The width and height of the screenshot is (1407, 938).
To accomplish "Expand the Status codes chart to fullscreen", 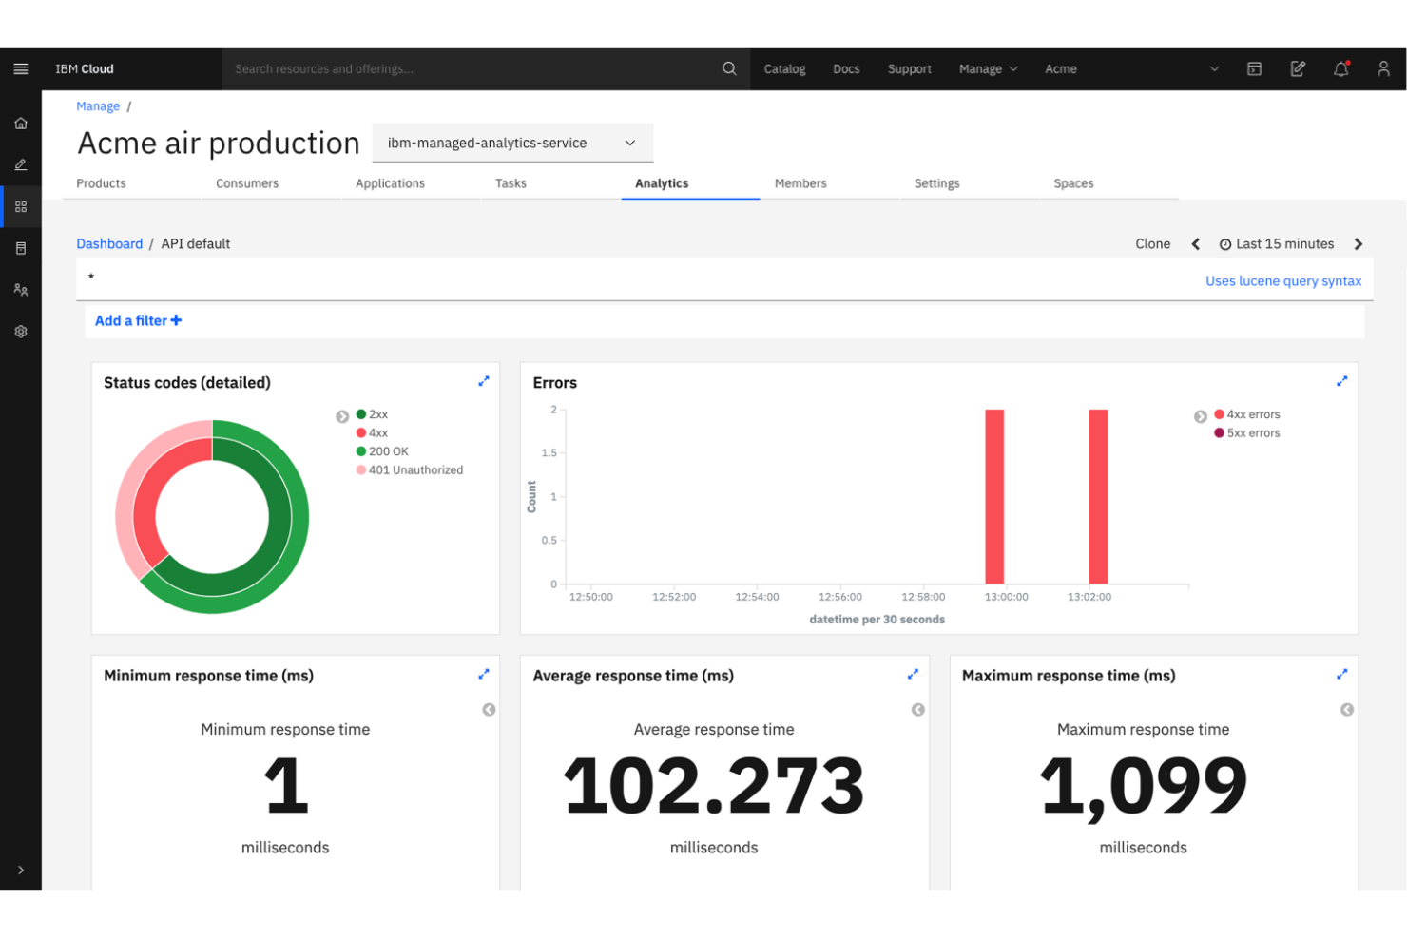I will (x=484, y=381).
